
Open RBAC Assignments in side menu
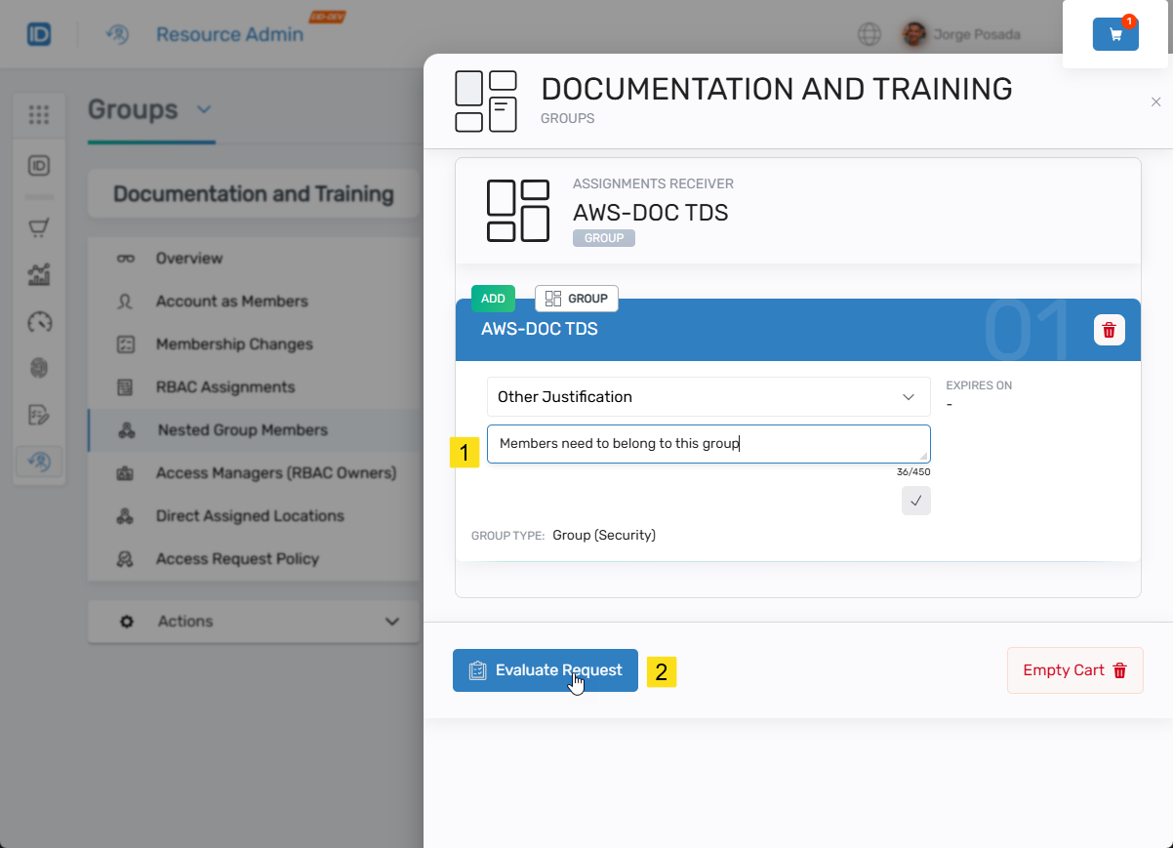click(224, 387)
